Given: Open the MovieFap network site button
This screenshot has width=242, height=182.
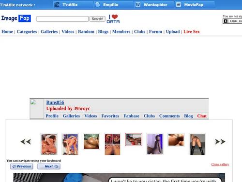Looking at the screenshot, I should (x=195, y=5).
